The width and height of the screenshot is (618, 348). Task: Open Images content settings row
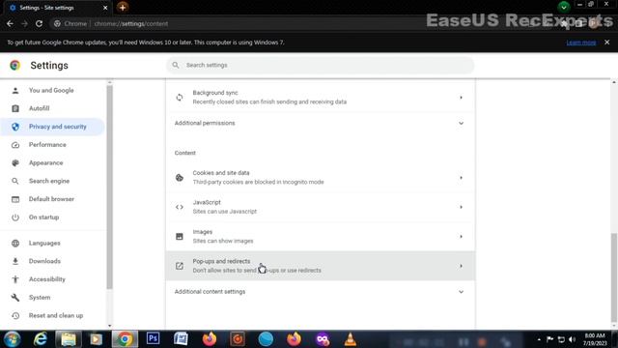point(320,236)
